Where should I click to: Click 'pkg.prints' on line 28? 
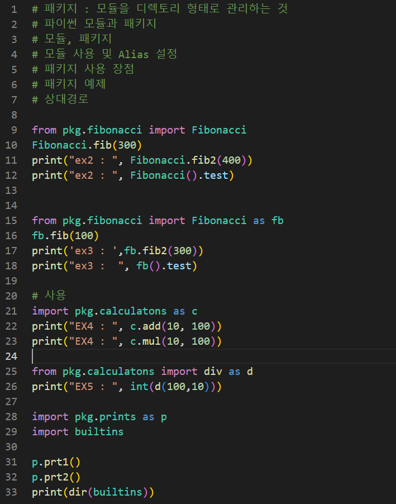(x=105, y=417)
